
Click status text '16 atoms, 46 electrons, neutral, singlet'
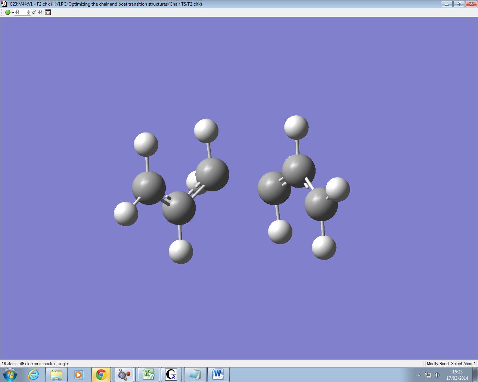35,364
